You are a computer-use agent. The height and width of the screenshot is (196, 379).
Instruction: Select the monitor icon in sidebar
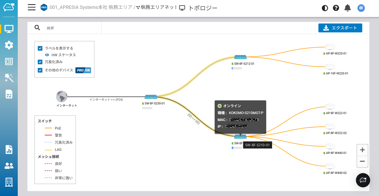point(9,29)
